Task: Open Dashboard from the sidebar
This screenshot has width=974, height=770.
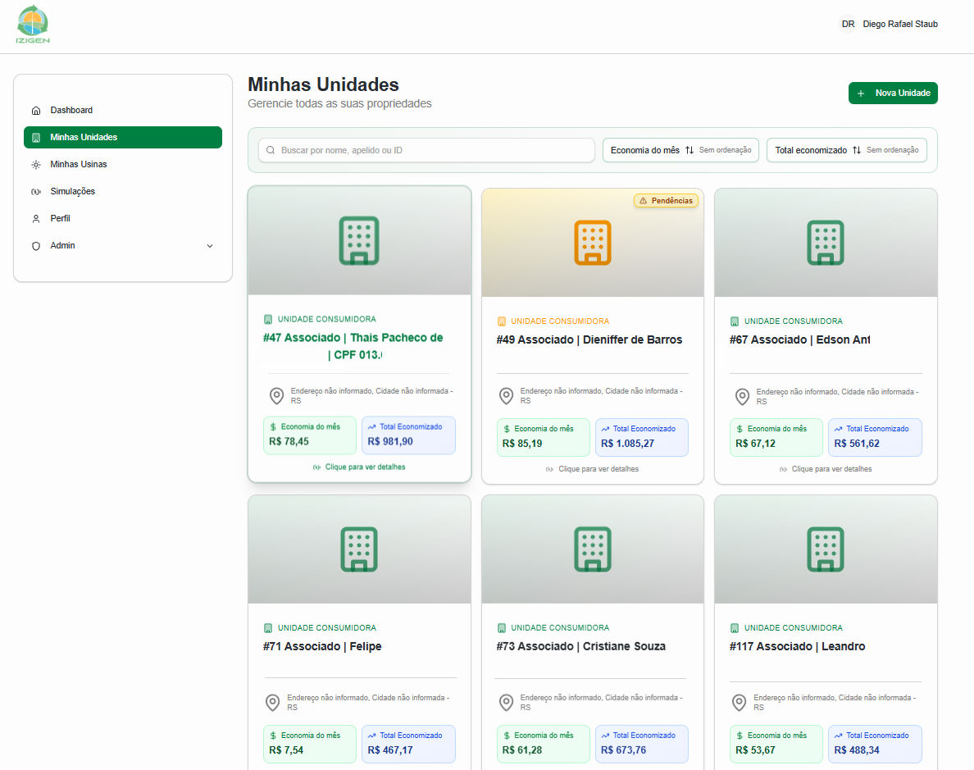Action: point(71,110)
